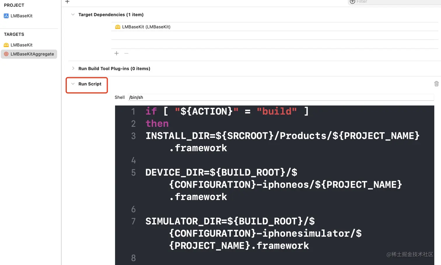Collapse the Target Dependencies section

73,15
